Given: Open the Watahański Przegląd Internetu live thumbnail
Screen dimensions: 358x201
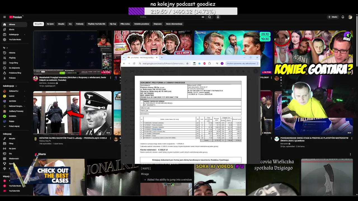Looking at the screenshot, I should pos(72,52).
